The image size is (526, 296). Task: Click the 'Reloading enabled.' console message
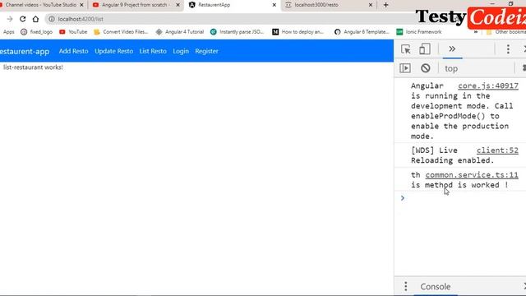(453, 160)
